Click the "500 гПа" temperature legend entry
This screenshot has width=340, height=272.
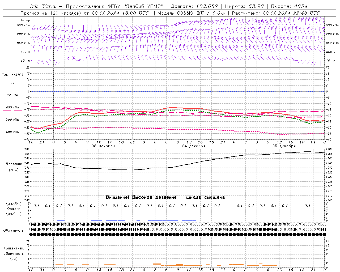click(12, 132)
